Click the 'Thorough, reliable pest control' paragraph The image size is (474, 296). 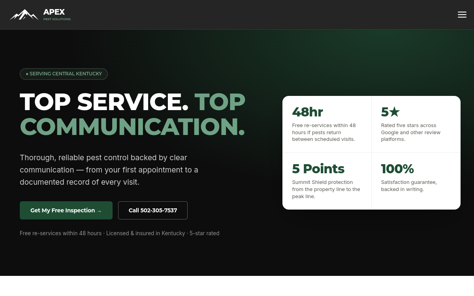pyautogui.click(x=109, y=170)
